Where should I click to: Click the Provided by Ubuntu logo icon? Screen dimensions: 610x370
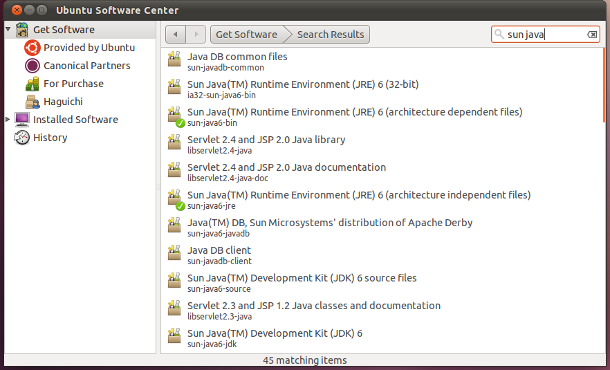pos(32,48)
